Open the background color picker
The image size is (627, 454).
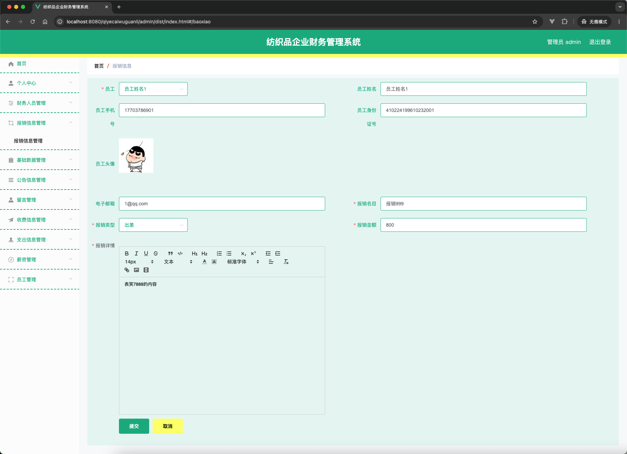(214, 262)
